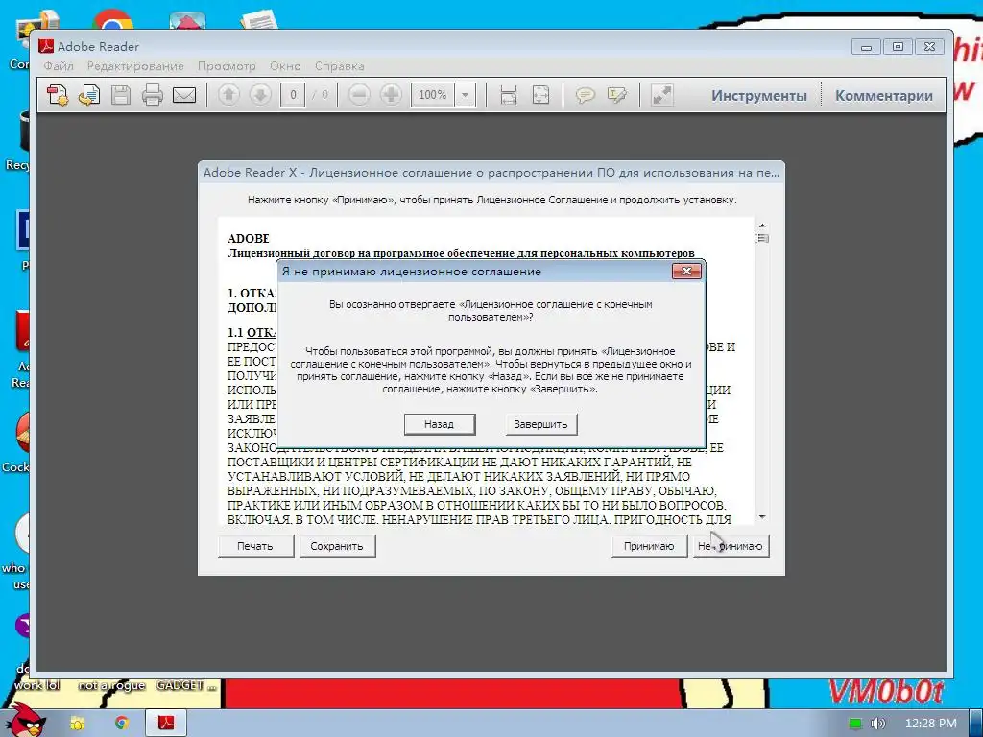This screenshot has width=983, height=737.
Task: Open file explorer from the taskbar
Action: coord(77,724)
